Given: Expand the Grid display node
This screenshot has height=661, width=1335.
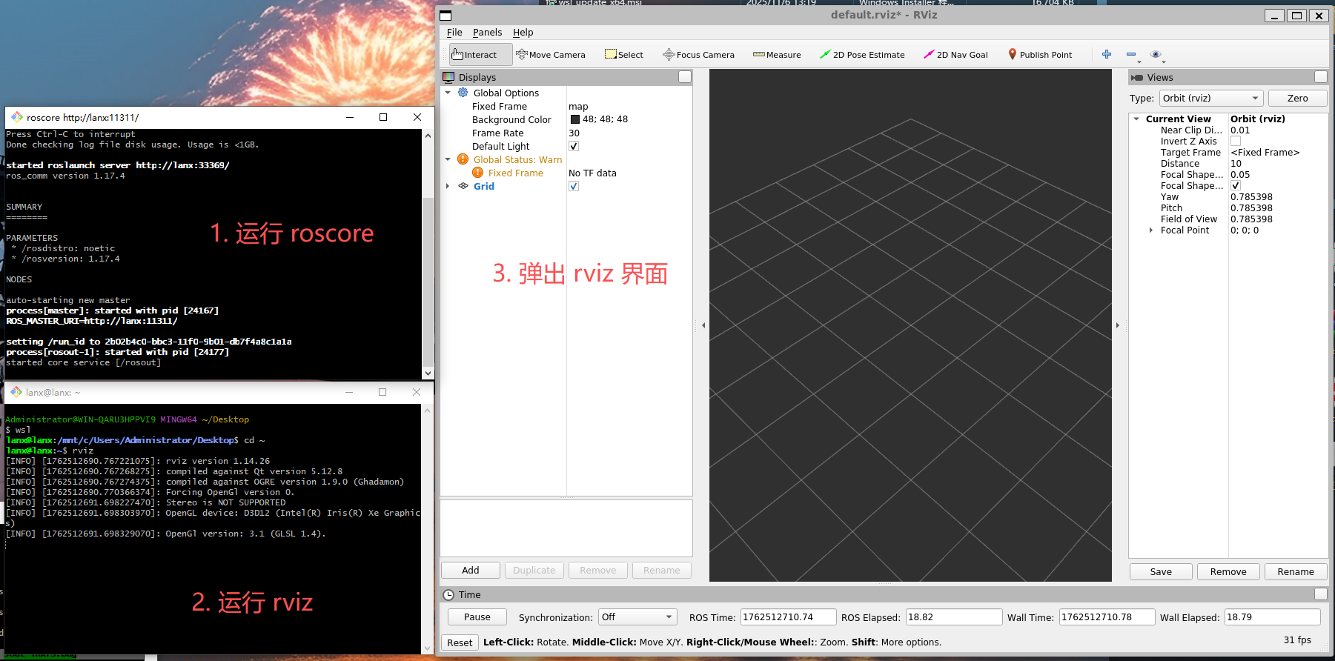Looking at the screenshot, I should [x=448, y=186].
